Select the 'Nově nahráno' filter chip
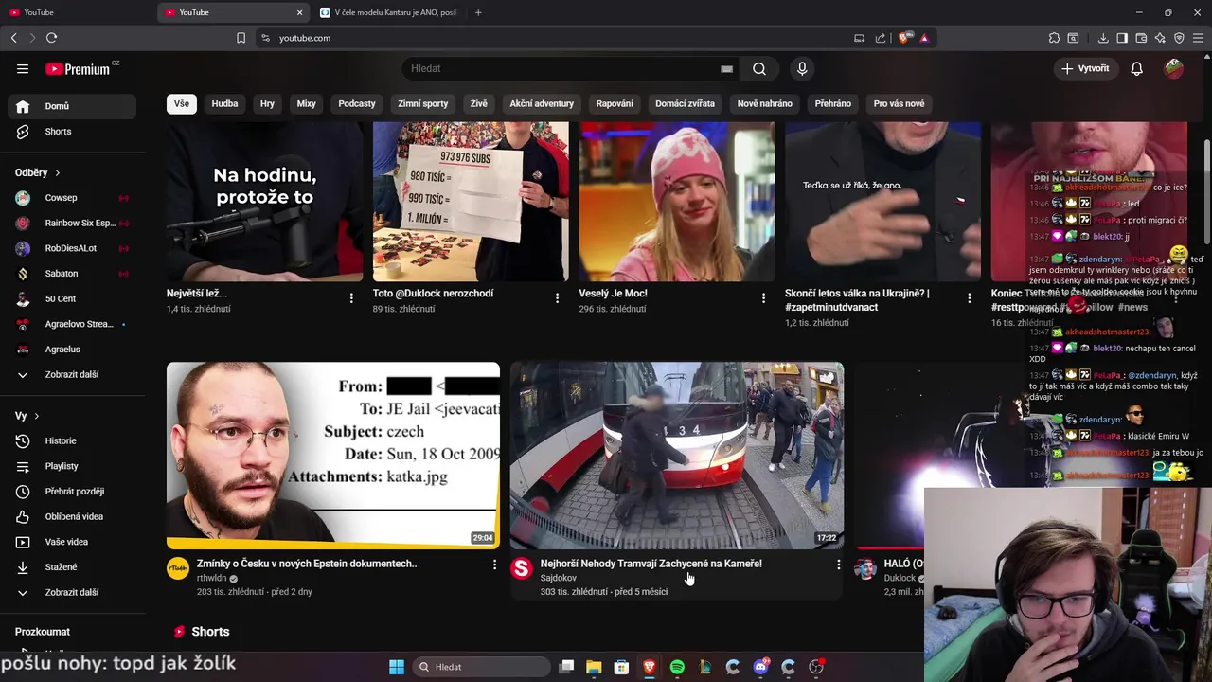Viewport: 1212px width, 682px height. (764, 103)
